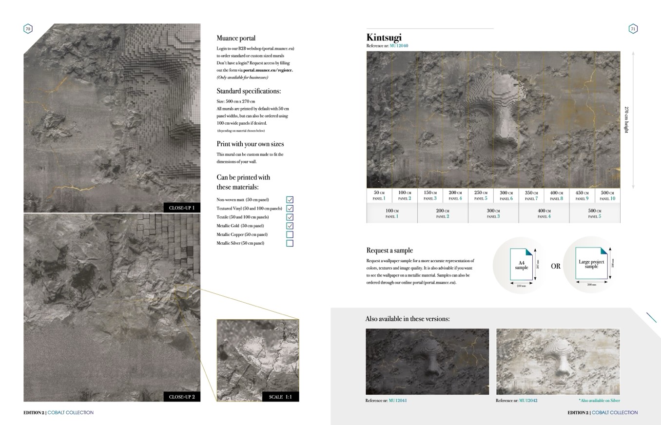Enable the Metallic Silver checkbox

pos(290,243)
